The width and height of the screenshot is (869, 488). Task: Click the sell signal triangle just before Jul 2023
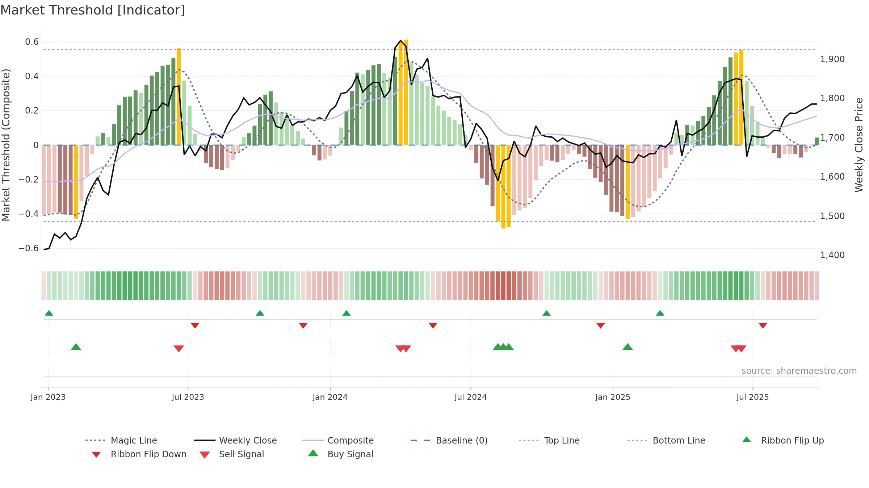pos(179,348)
